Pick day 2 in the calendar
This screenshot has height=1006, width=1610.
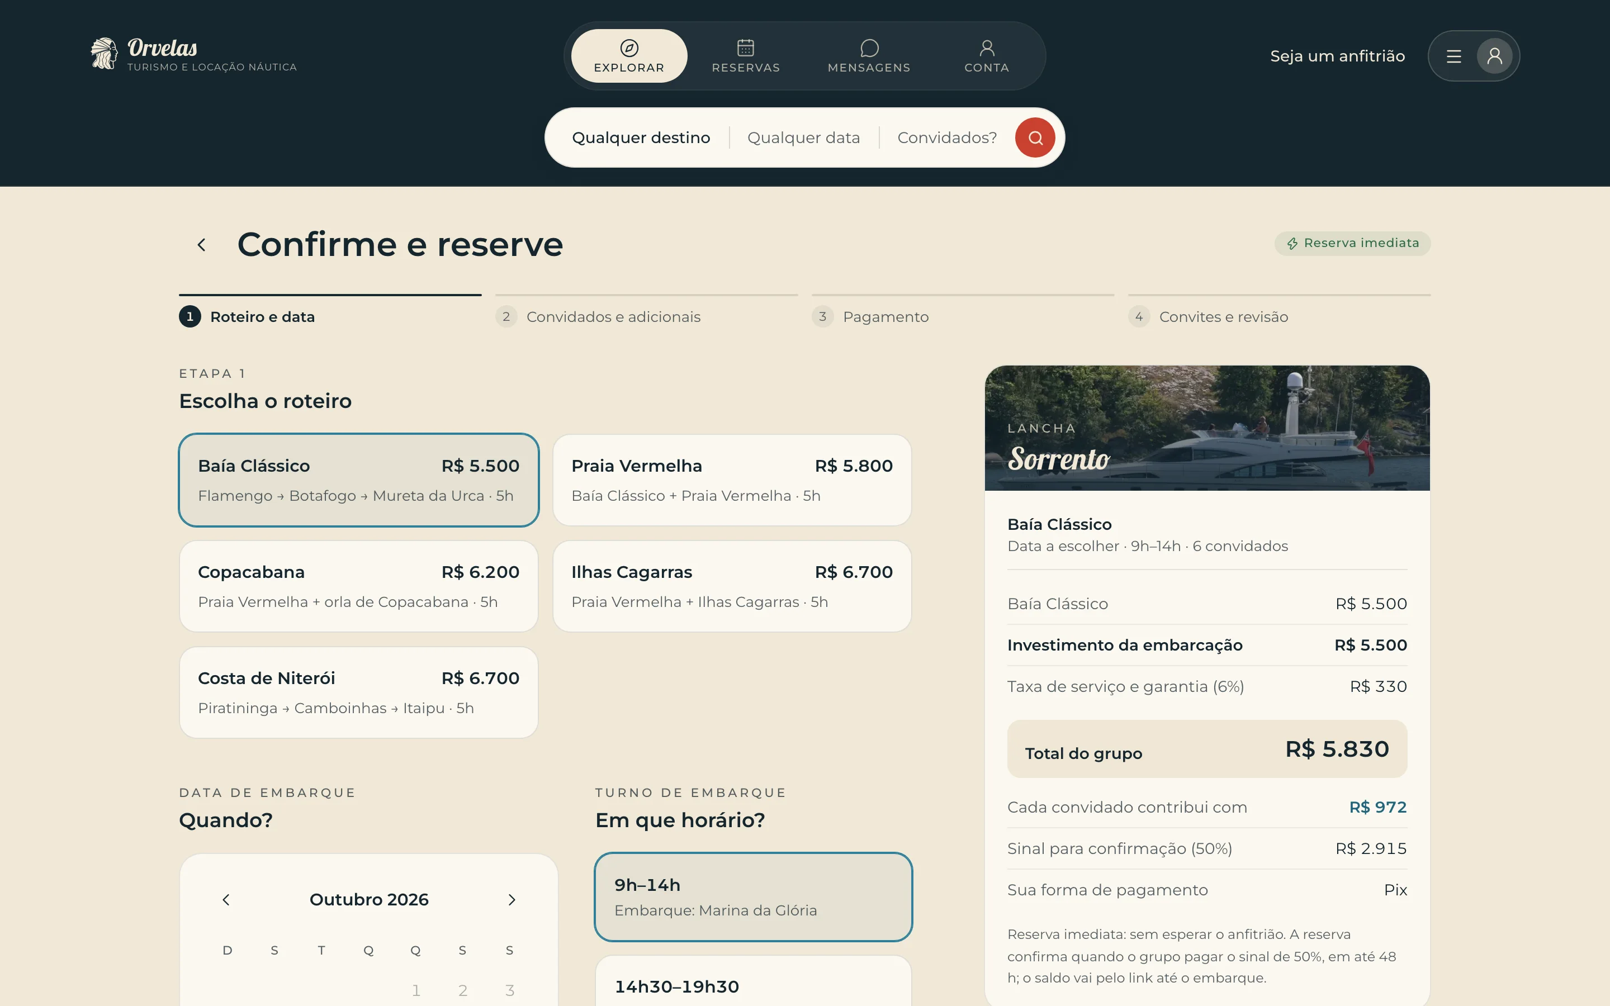pos(463,991)
